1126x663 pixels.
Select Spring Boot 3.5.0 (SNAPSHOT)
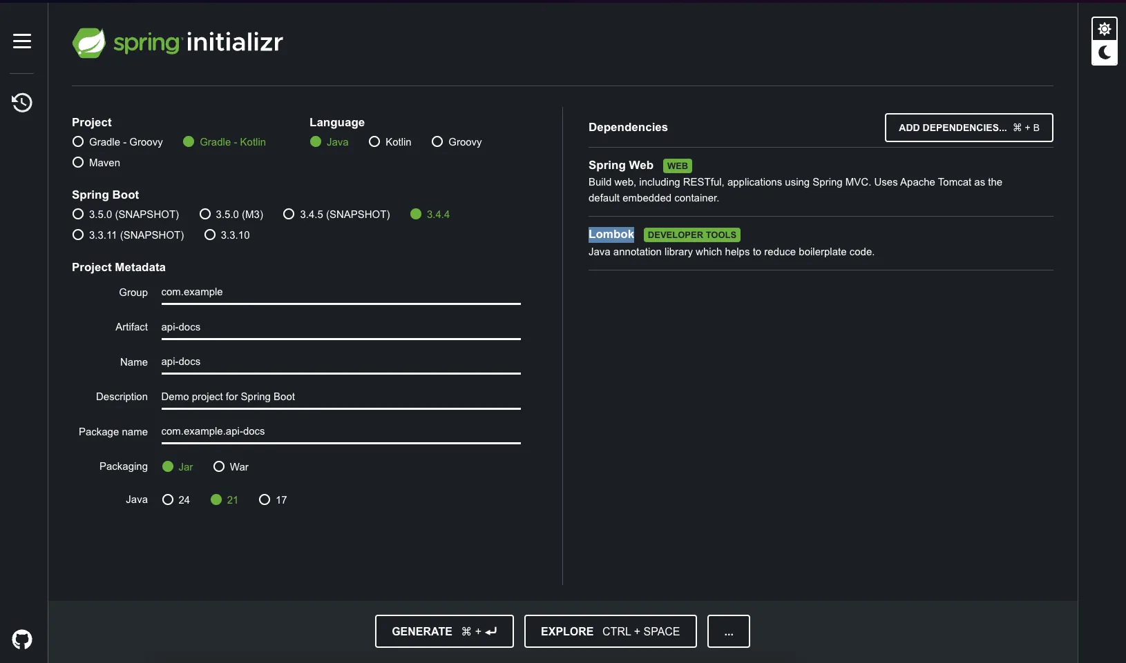(126, 215)
